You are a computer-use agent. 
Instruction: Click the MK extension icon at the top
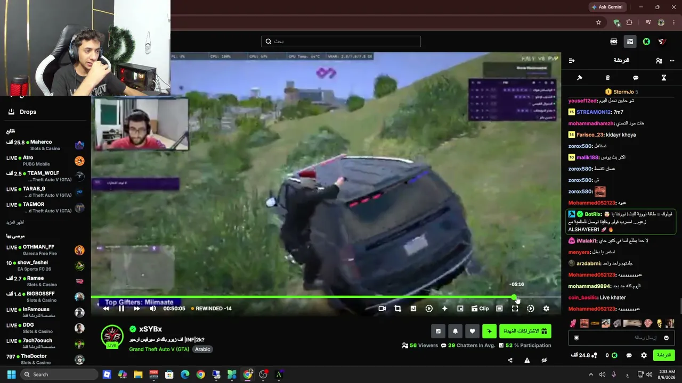tap(614, 41)
